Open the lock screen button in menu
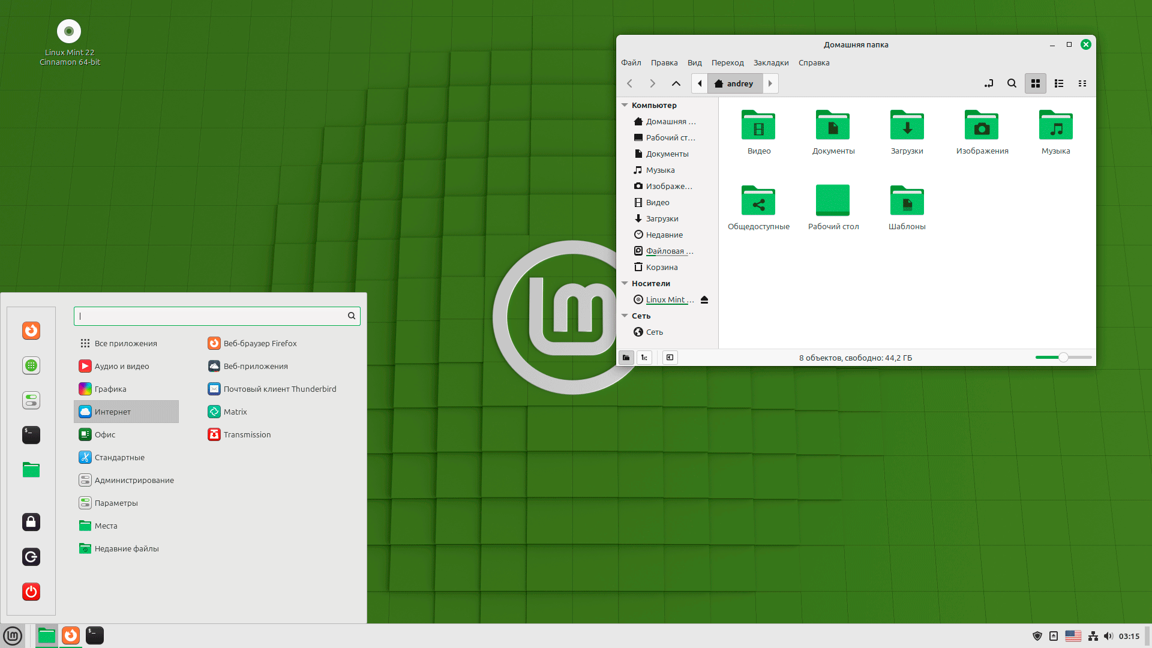The width and height of the screenshot is (1152, 648). (31, 522)
